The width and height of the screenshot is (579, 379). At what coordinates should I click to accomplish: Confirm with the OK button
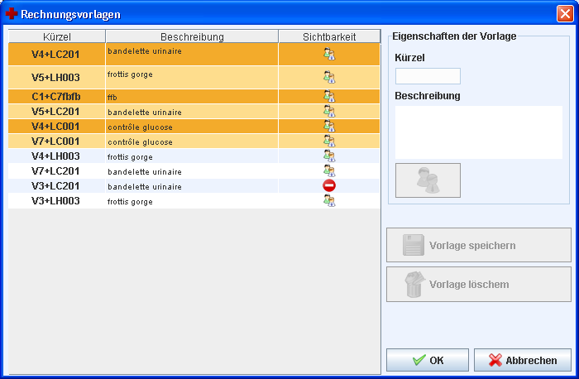pos(428,360)
